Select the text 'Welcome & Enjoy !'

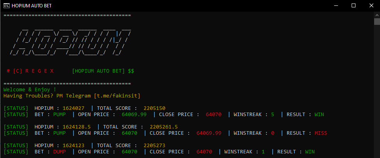pos(30,90)
